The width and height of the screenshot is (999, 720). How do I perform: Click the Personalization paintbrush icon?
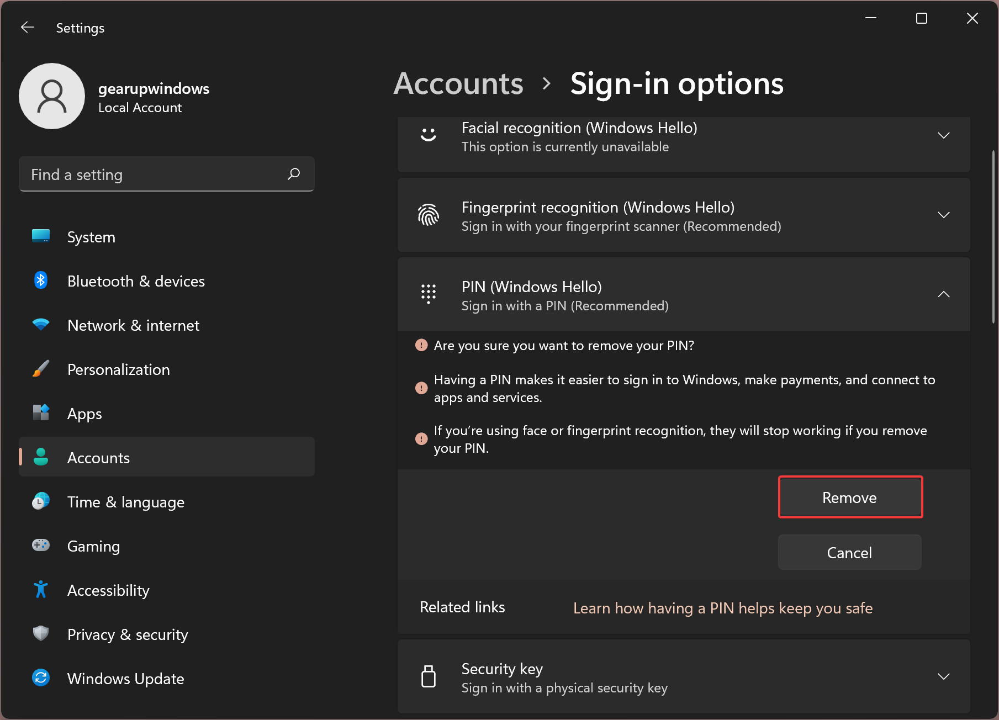(x=41, y=369)
